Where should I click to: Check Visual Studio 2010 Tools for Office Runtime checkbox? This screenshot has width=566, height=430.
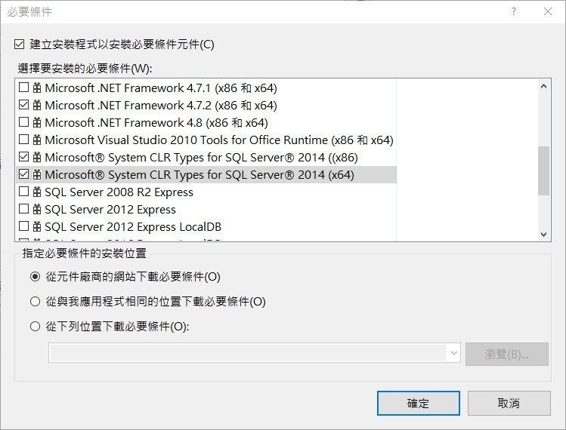click(24, 139)
